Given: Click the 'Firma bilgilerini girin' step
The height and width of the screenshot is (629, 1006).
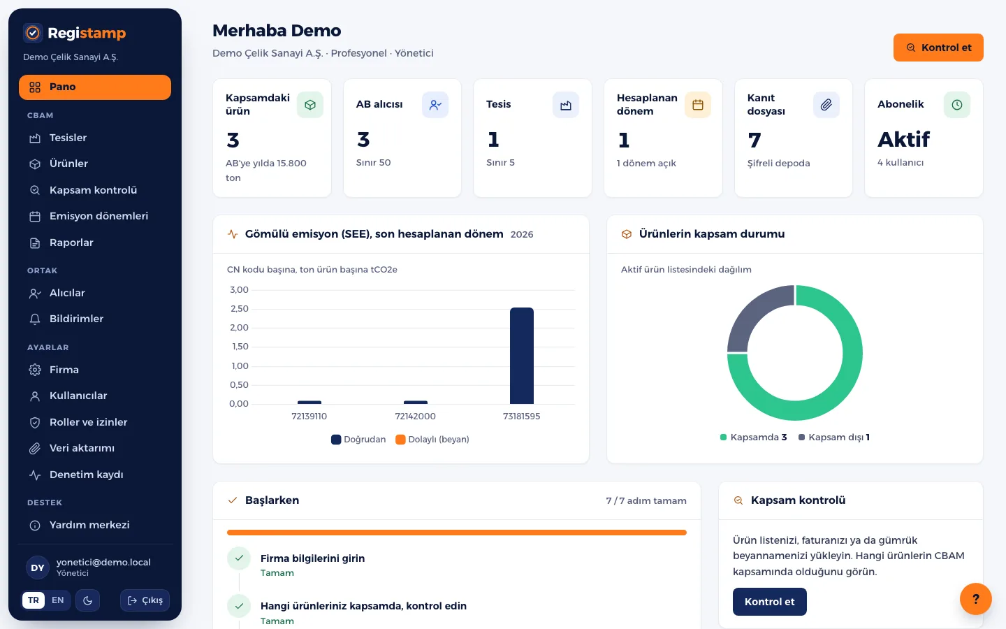Looking at the screenshot, I should [312, 558].
